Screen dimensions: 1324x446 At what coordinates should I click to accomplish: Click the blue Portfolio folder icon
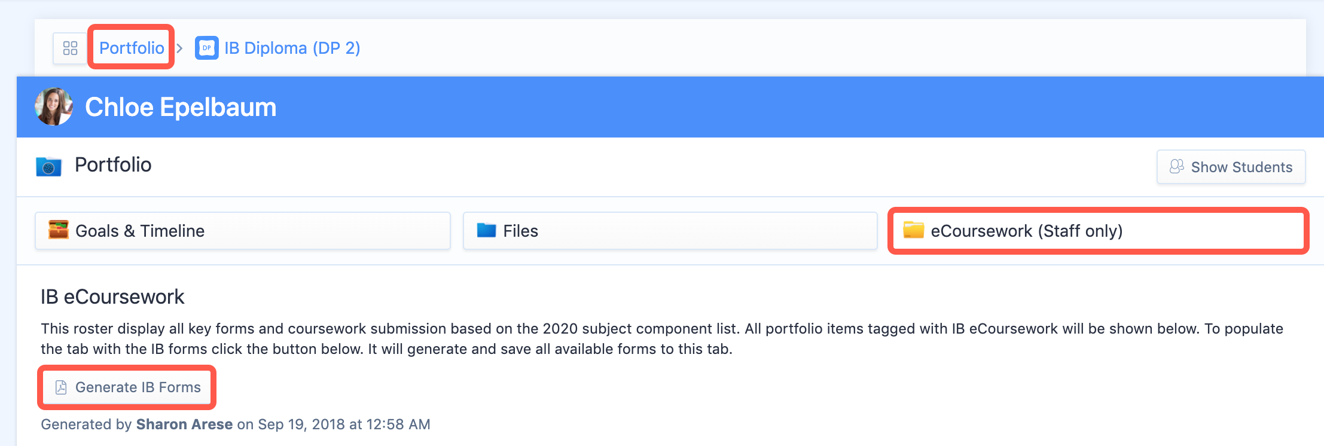pyautogui.click(x=48, y=166)
